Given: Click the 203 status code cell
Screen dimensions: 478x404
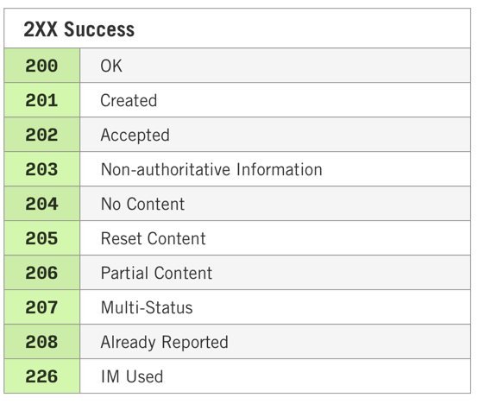Looking at the screenshot, I should tap(42, 169).
